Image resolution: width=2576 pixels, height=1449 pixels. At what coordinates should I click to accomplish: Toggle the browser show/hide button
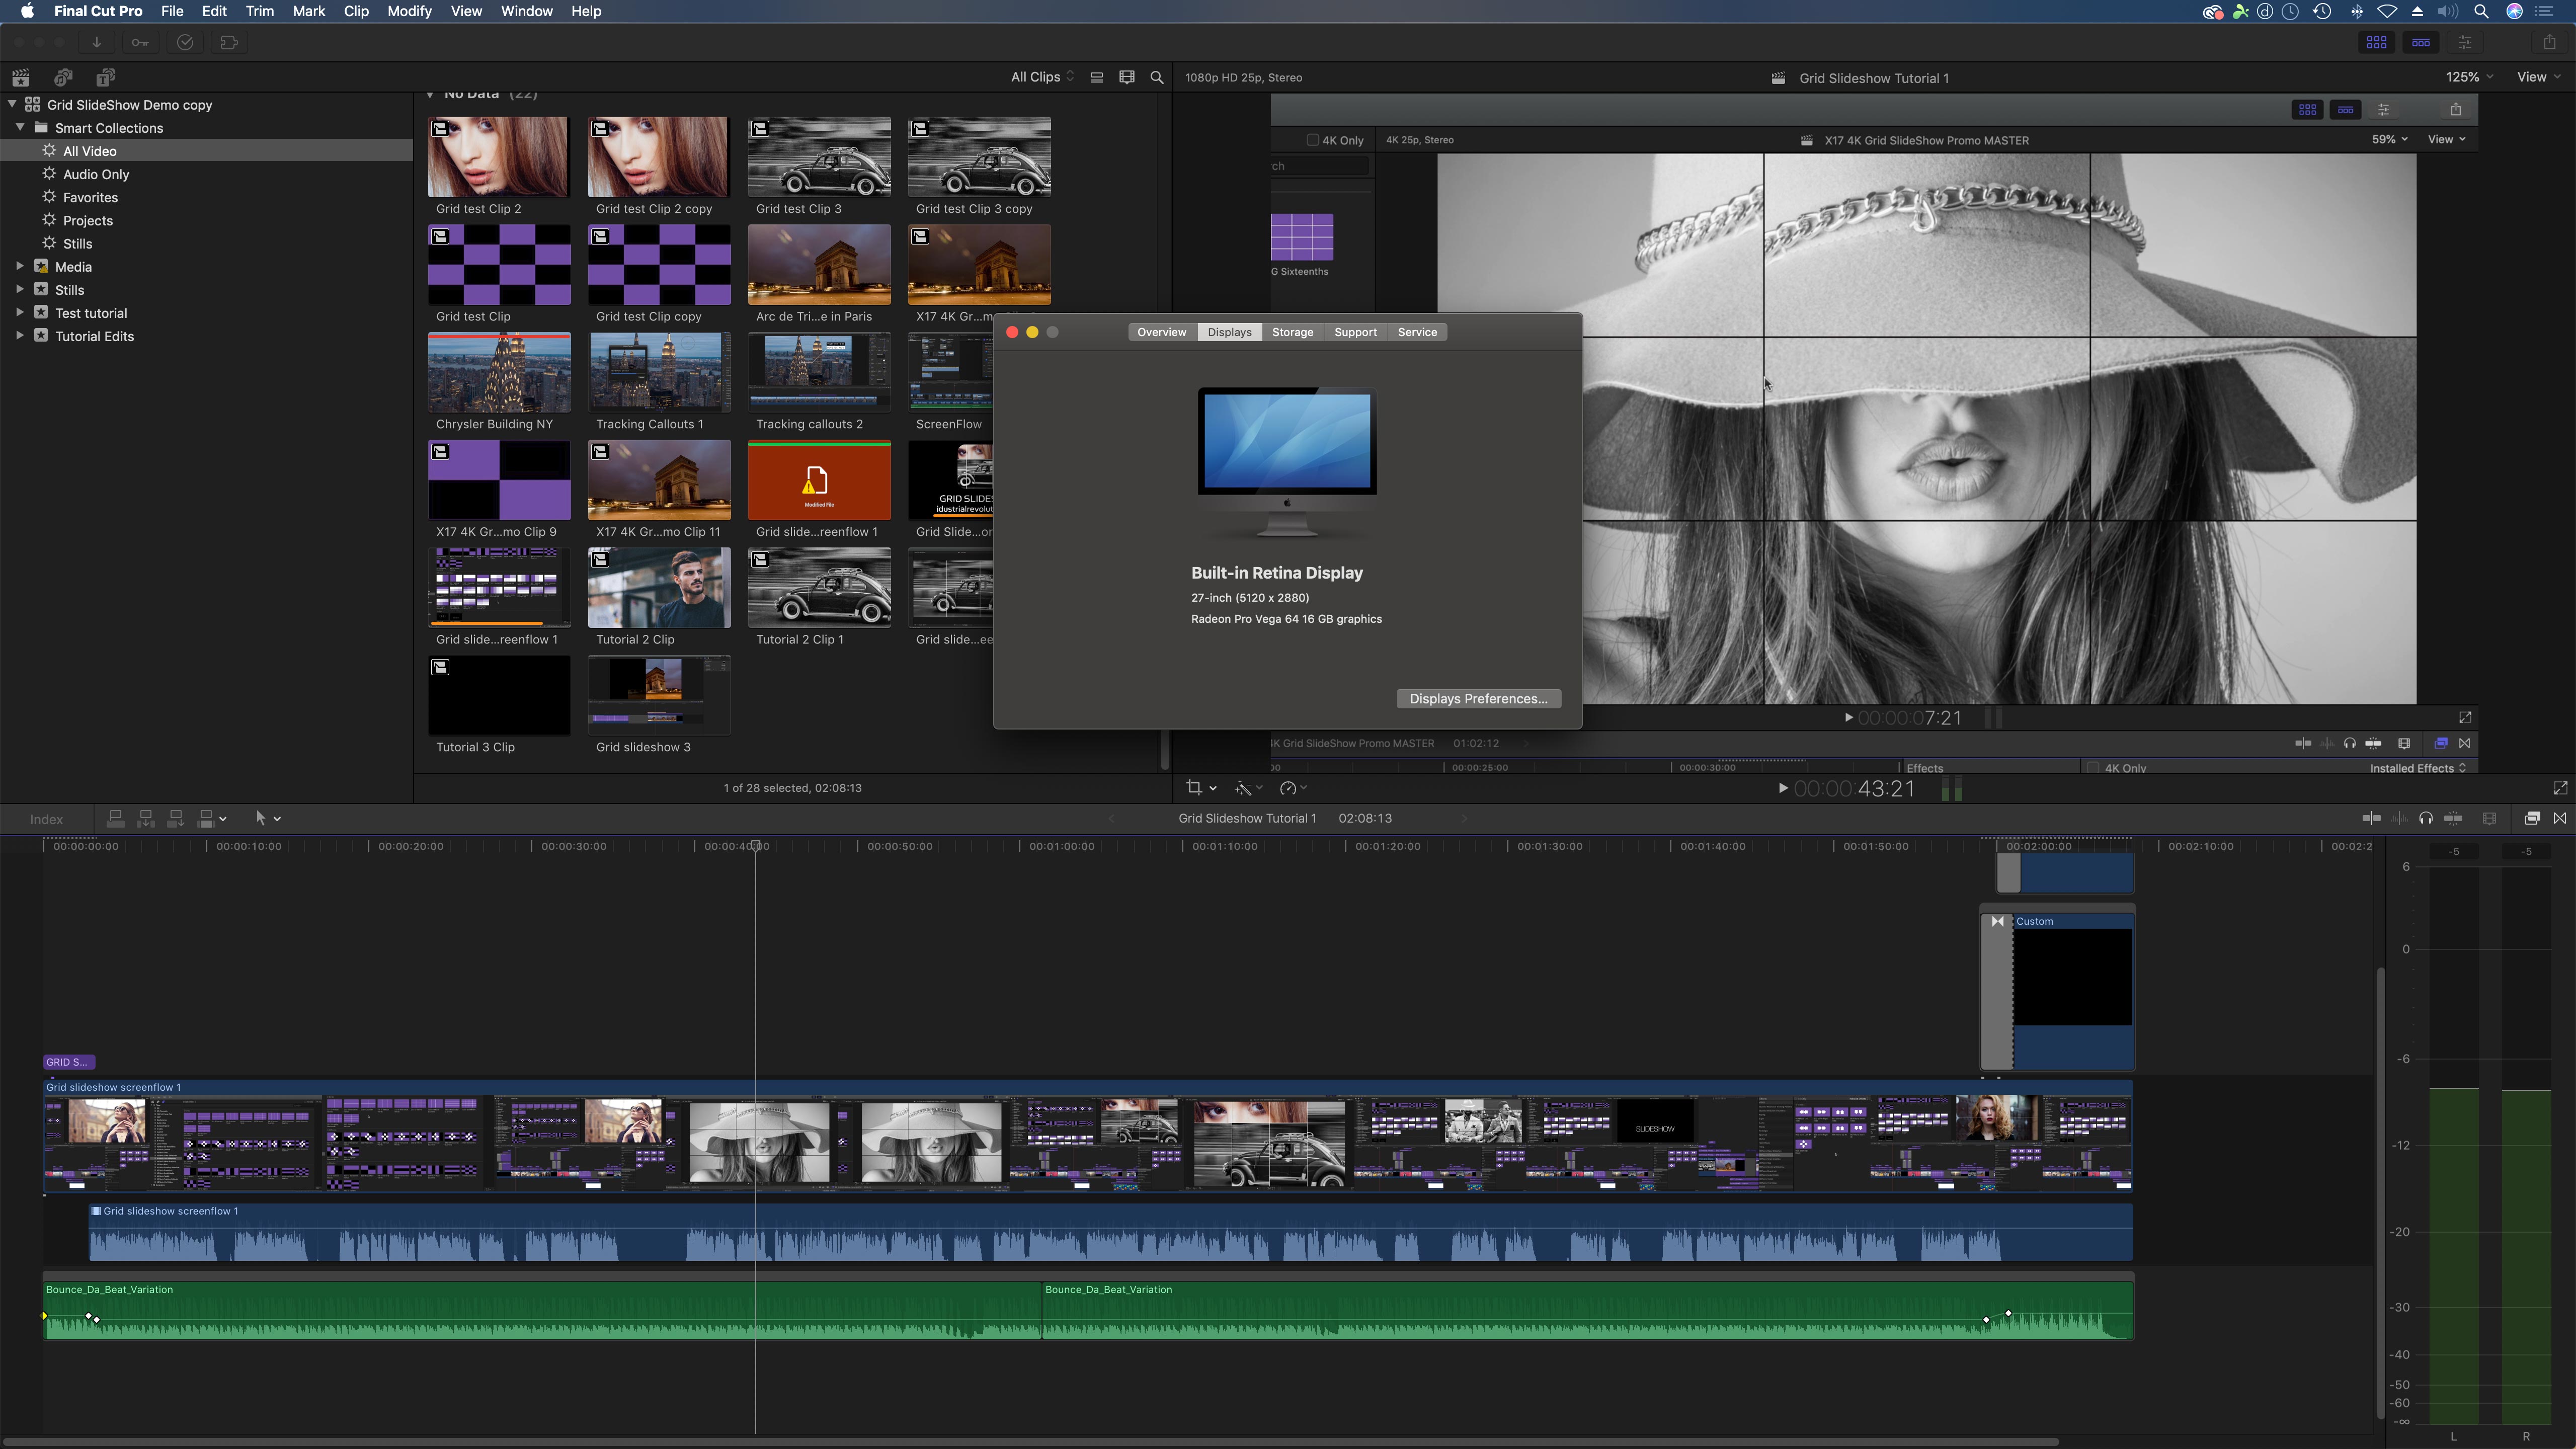(2377, 42)
